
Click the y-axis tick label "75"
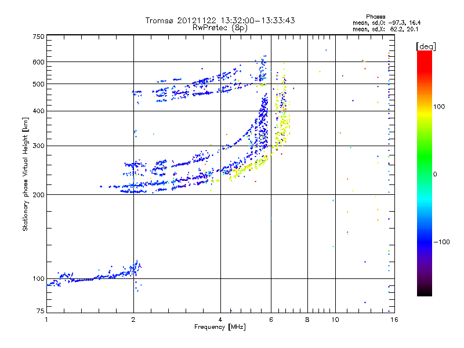[41, 311]
